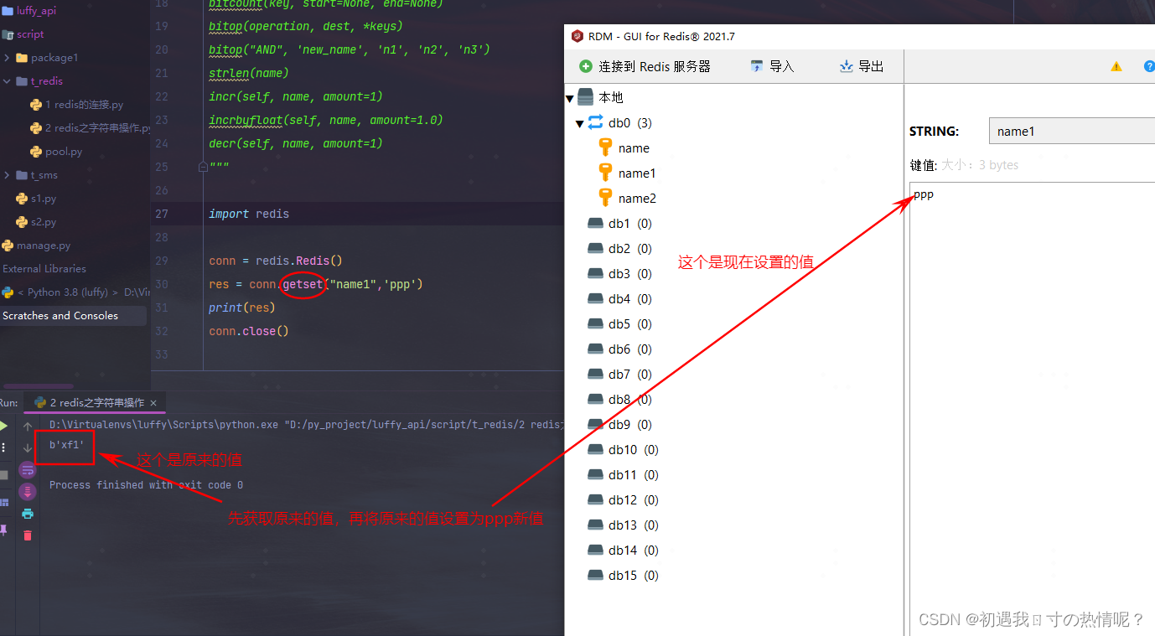The image size is (1155, 636).
Task: Click the Down the Stack Trace arrow
Action: (x=28, y=448)
